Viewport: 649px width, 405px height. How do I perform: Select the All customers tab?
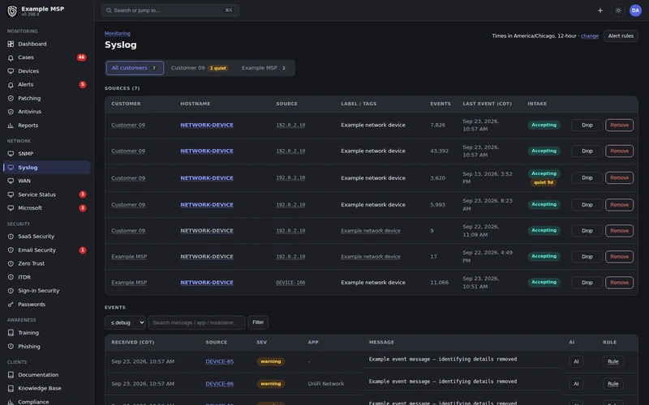(x=135, y=68)
